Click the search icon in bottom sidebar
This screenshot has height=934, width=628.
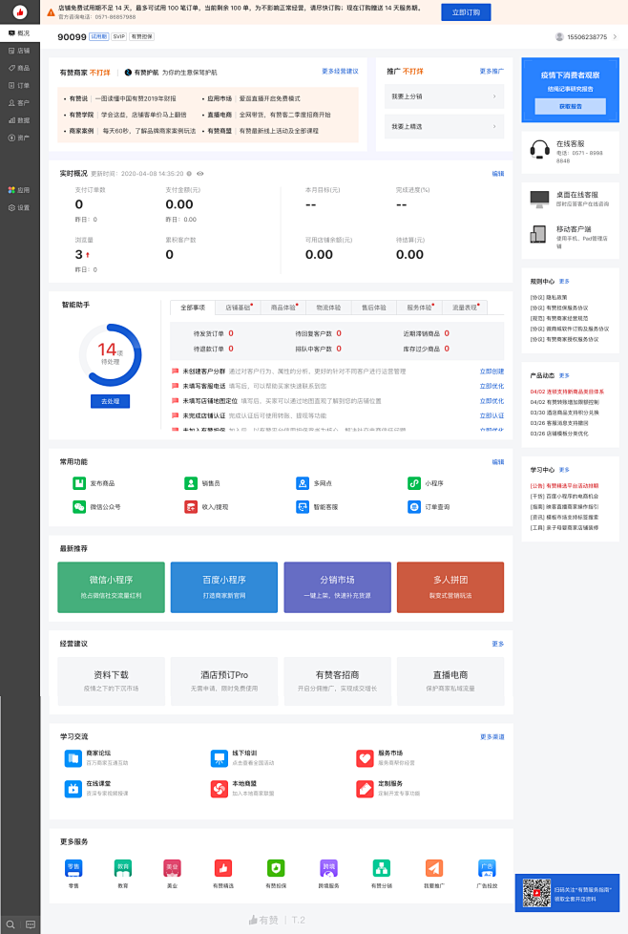10,924
